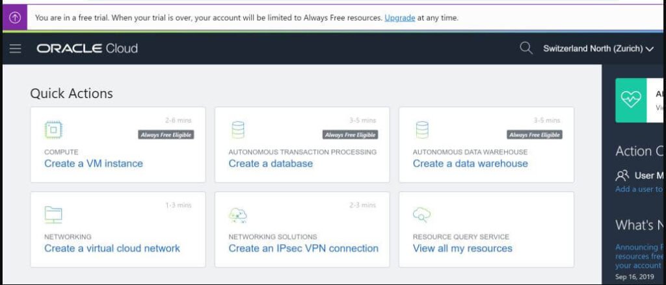Click the NETWORKING SOLUTIONS label

[273, 237]
